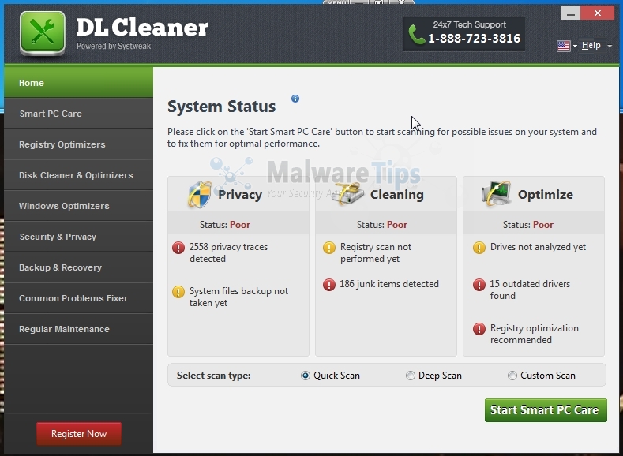This screenshot has width=623, height=456.
Task: Open Regular Maintenance section
Action: [x=79, y=329]
